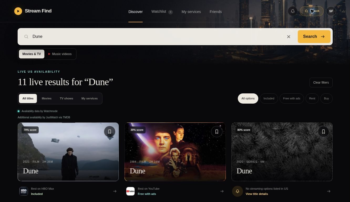Filter by All options
Viewport: 350px width, 202px height.
(248, 99)
